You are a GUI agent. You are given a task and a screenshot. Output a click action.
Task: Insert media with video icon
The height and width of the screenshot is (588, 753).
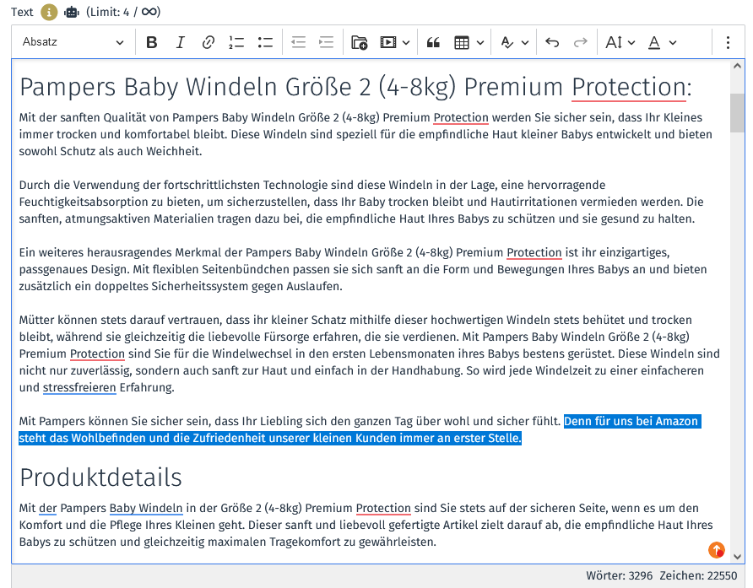(x=387, y=43)
